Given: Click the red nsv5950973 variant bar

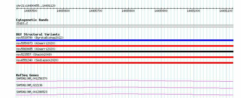Looking at the screenshot, I should pyautogui.click(x=125, y=46).
